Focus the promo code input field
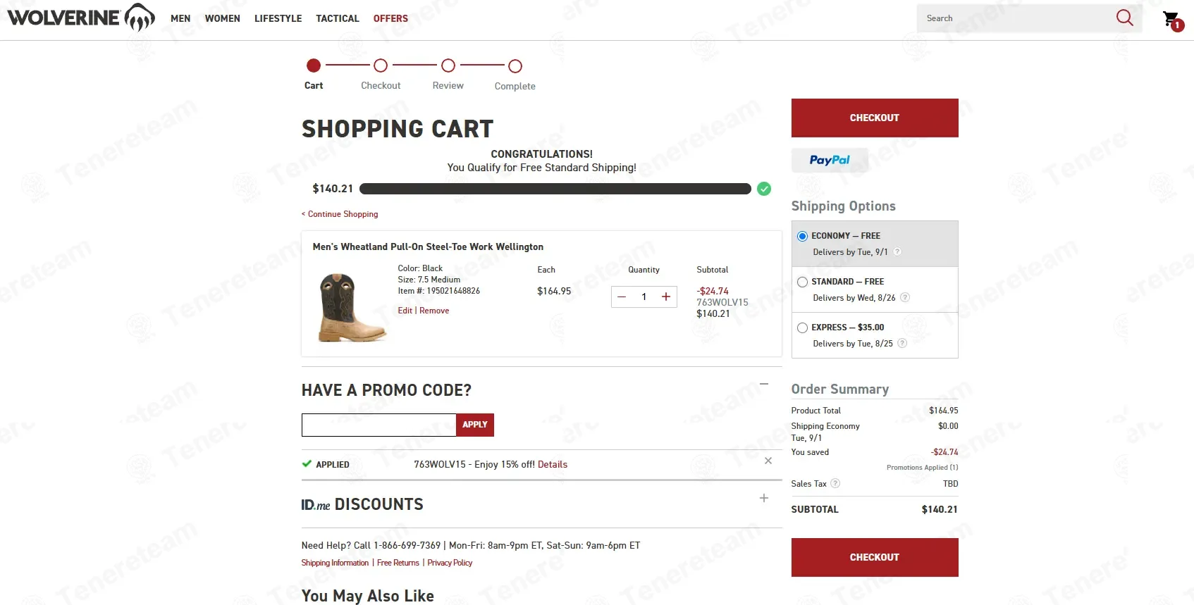The width and height of the screenshot is (1194, 605). [x=379, y=425]
